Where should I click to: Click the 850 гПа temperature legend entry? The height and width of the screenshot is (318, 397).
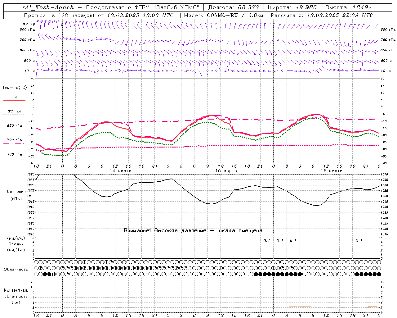click(15, 125)
